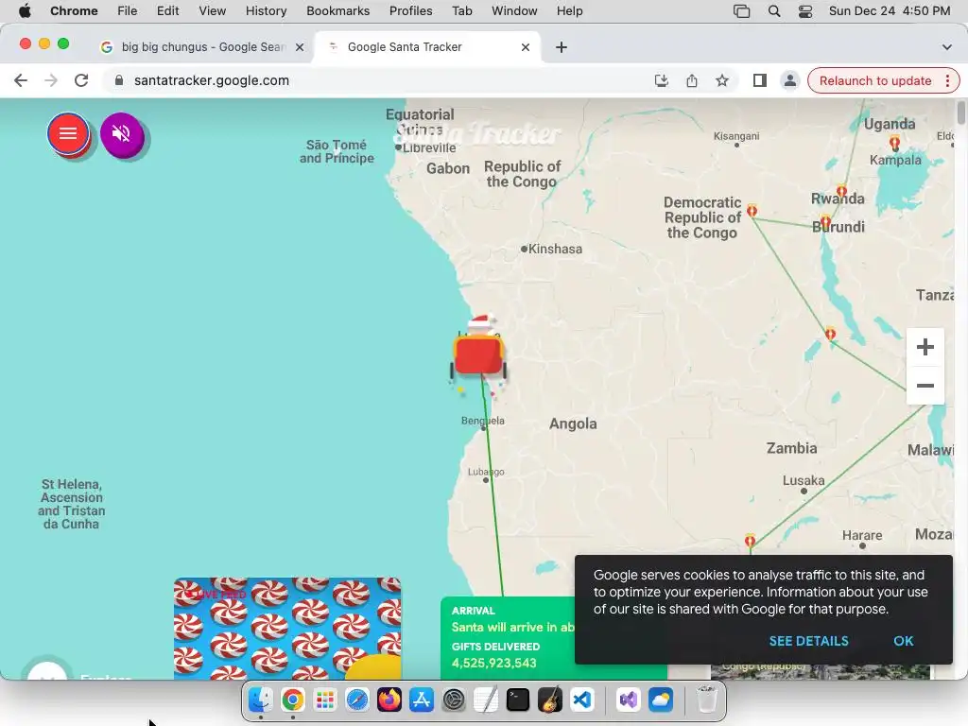Viewport: 968px width, 726px height.
Task: Open the History menu
Action: [x=266, y=11]
